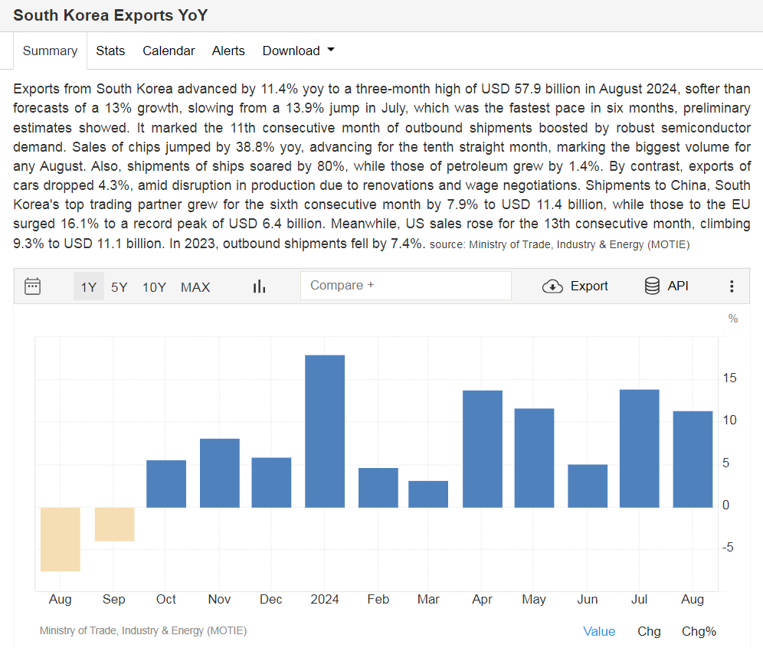Click the tallest bar for 2024
The width and height of the screenshot is (763, 648).
325,430
